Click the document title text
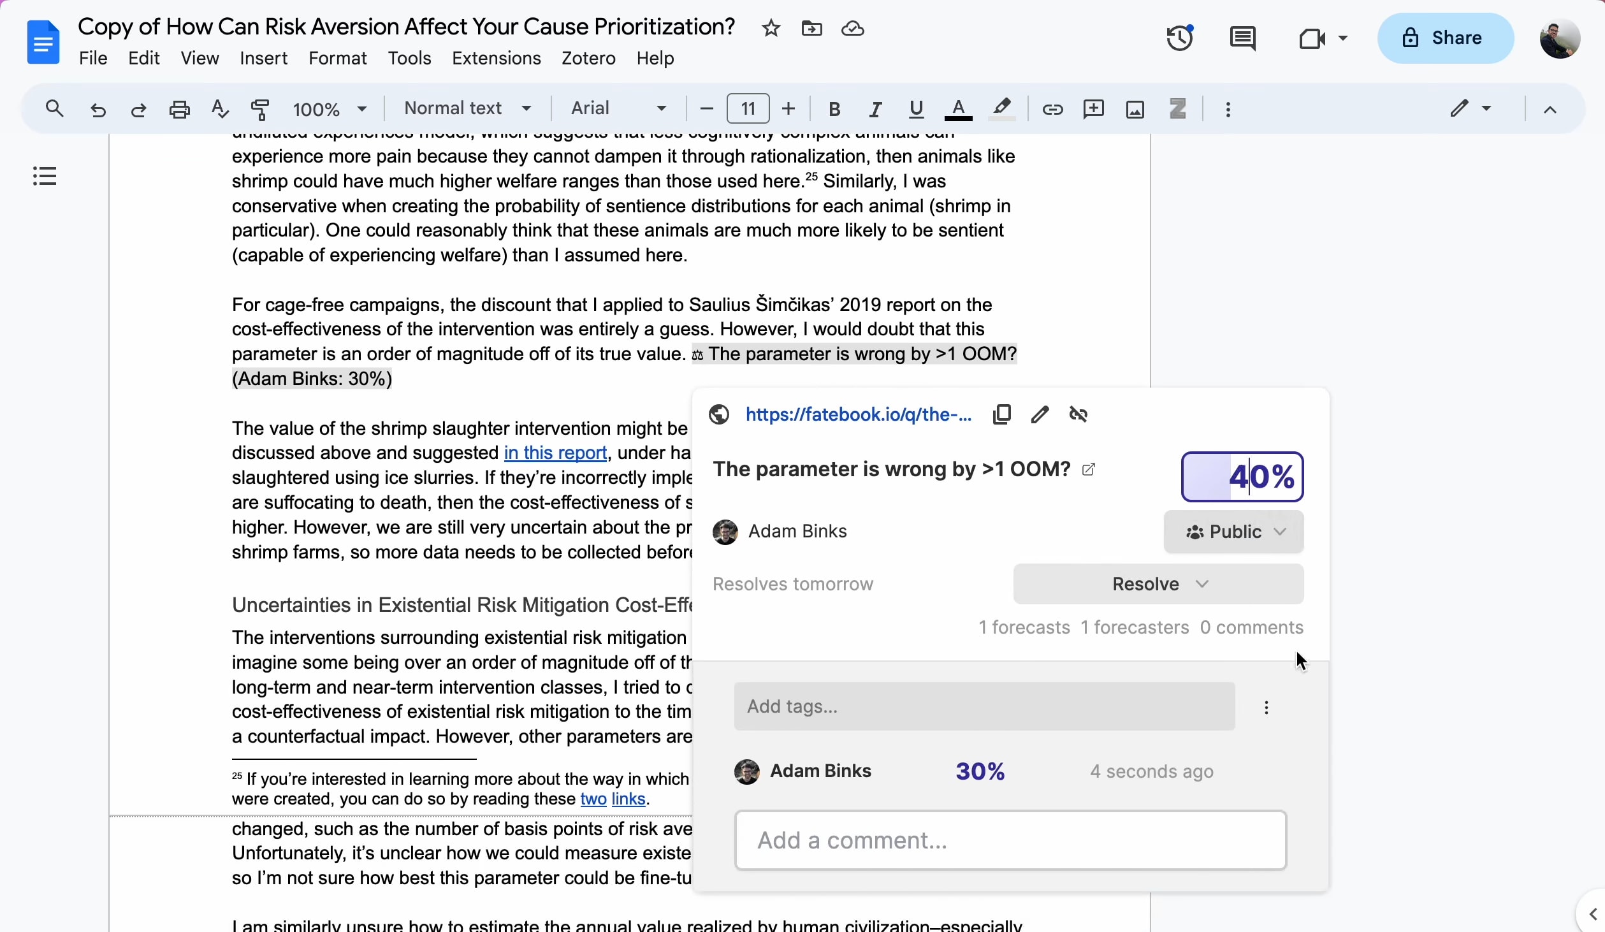 406,27
